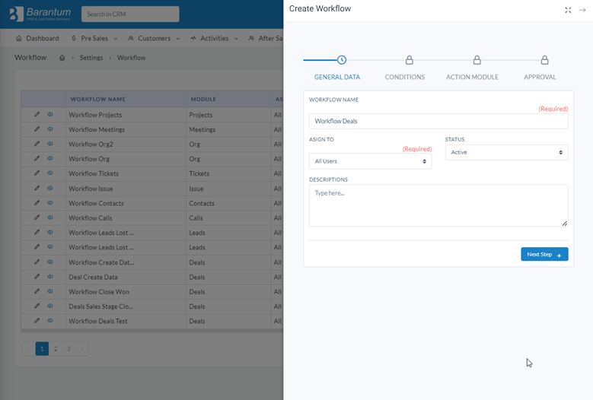Click the pencil edit icon for Workflow Tickets
The height and width of the screenshot is (400, 593).
pyautogui.click(x=37, y=173)
